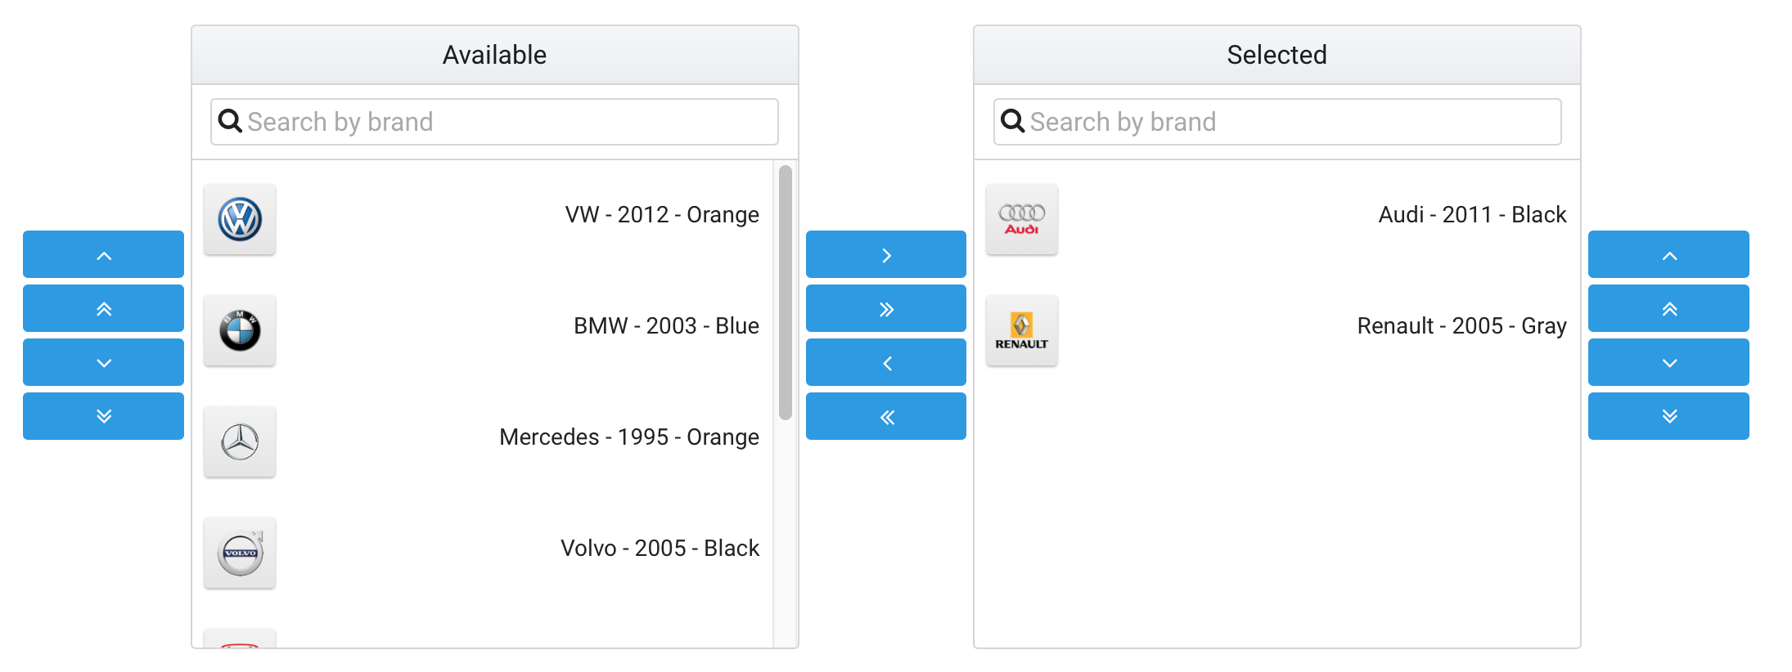This screenshot has height=672, width=1792.
Task: Move item down in Selected list
Action: tap(1668, 362)
